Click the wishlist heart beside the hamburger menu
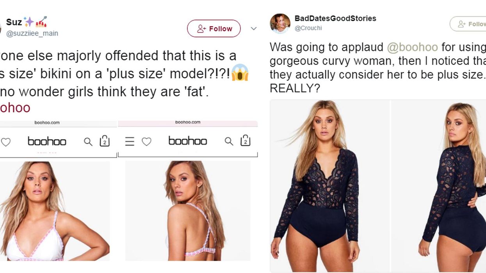 coord(146,142)
